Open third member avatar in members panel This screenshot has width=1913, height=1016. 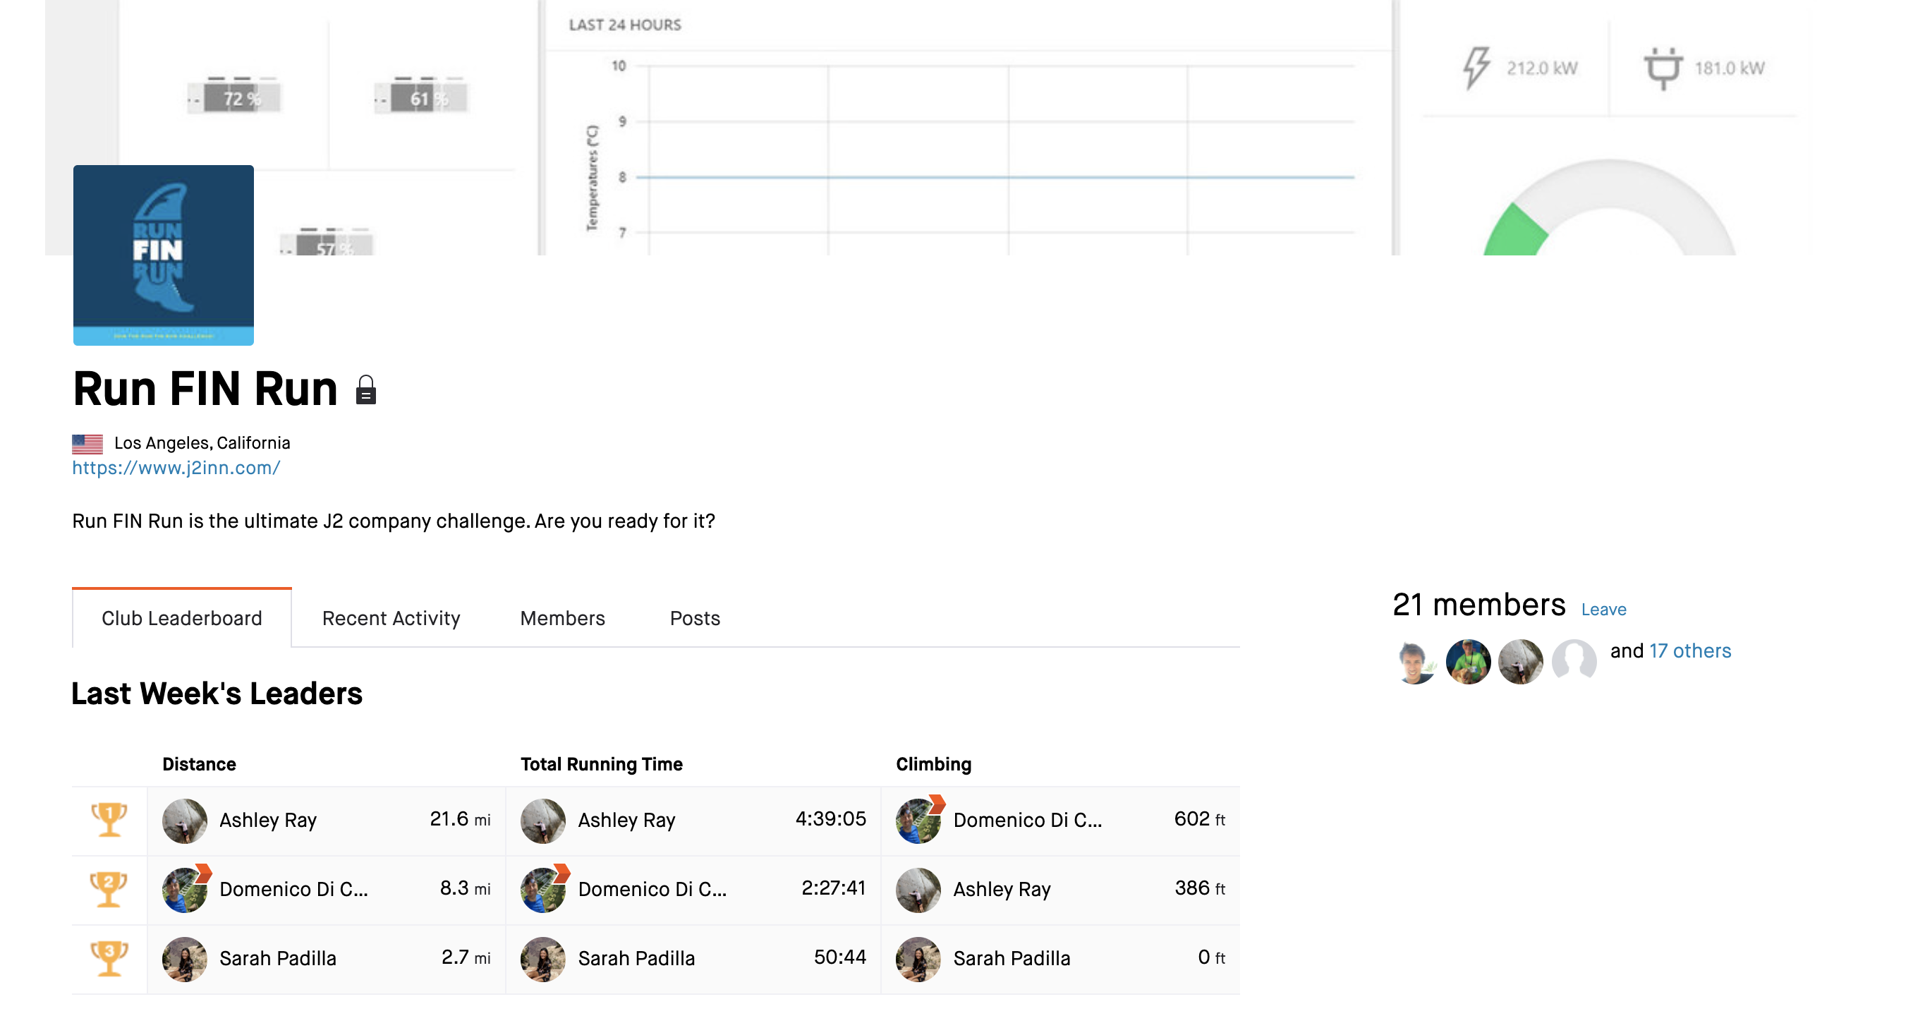pos(1520,661)
